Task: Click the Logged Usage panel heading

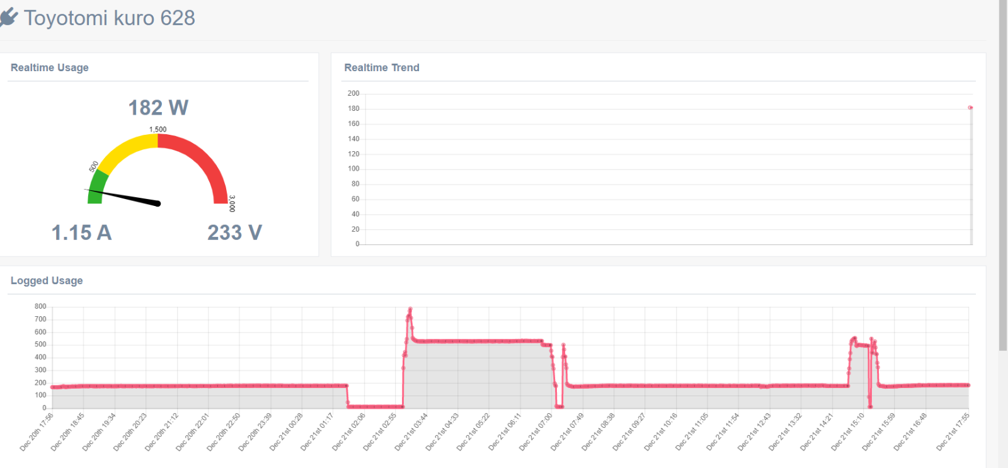Action: (x=47, y=280)
